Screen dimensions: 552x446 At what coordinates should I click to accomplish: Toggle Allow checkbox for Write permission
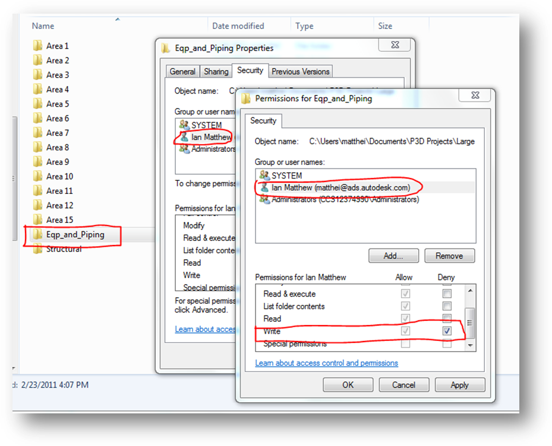pos(405,331)
